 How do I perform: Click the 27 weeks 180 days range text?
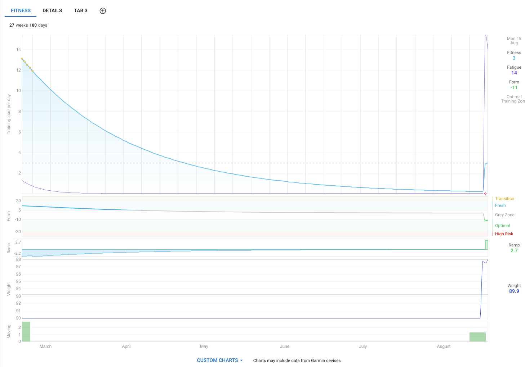[28, 25]
